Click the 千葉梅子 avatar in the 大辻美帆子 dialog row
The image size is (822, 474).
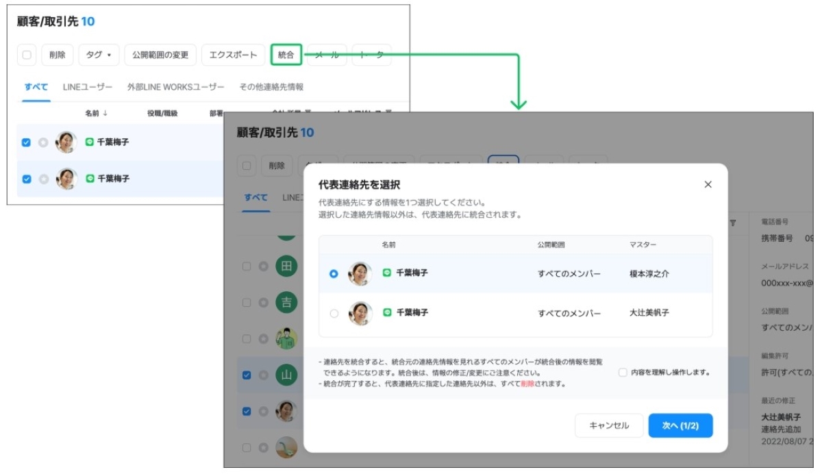tap(360, 313)
